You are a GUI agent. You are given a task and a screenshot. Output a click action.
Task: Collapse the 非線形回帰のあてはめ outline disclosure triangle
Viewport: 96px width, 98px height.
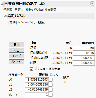click(x=2, y=4)
